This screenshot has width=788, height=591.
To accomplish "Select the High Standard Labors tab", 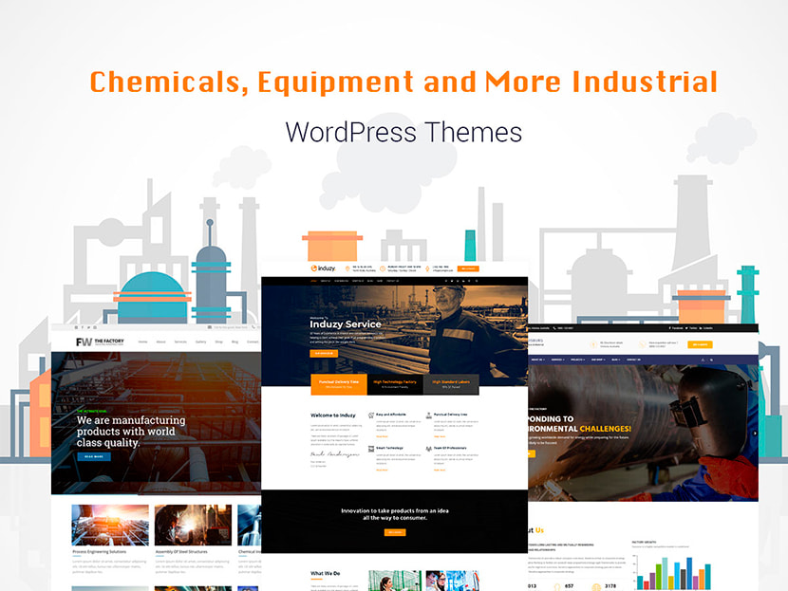I will point(451,384).
